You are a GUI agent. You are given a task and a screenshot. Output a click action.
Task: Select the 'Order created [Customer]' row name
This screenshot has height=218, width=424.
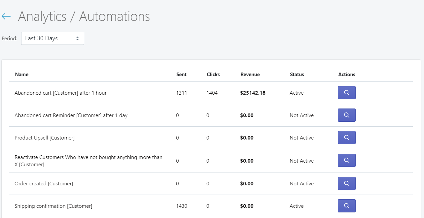[x=44, y=184]
